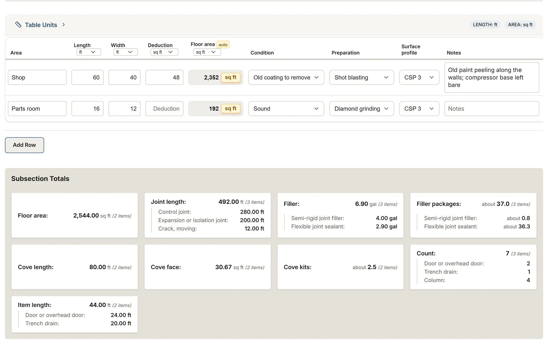Open the Width column unit dropdown
Screen dimensions: 548x344
125,52
